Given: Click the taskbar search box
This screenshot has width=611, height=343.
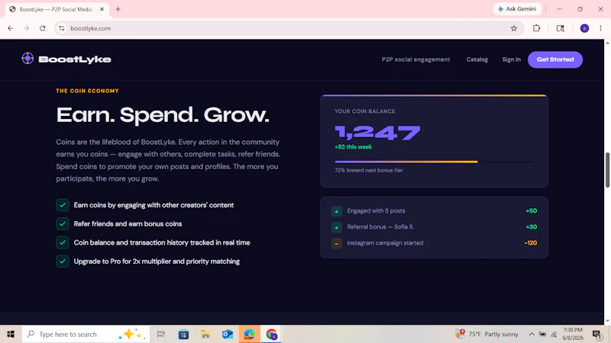Looking at the screenshot, I should (x=86, y=334).
